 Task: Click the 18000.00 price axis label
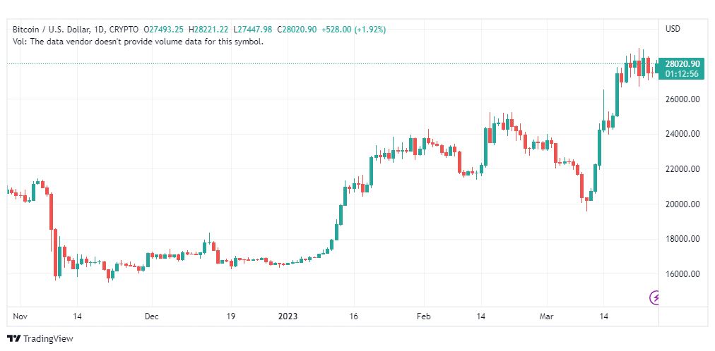pyautogui.click(x=682, y=239)
